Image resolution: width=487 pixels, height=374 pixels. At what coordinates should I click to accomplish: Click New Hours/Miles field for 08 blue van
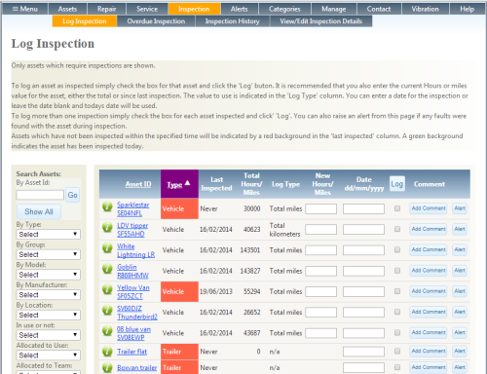320,333
